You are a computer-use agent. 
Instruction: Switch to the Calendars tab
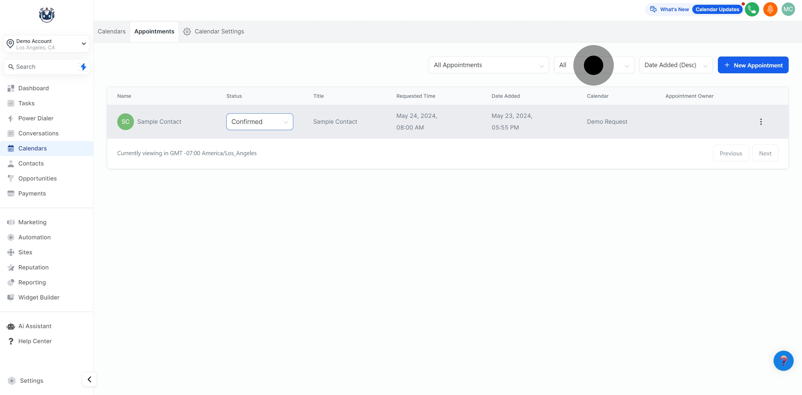tap(111, 31)
